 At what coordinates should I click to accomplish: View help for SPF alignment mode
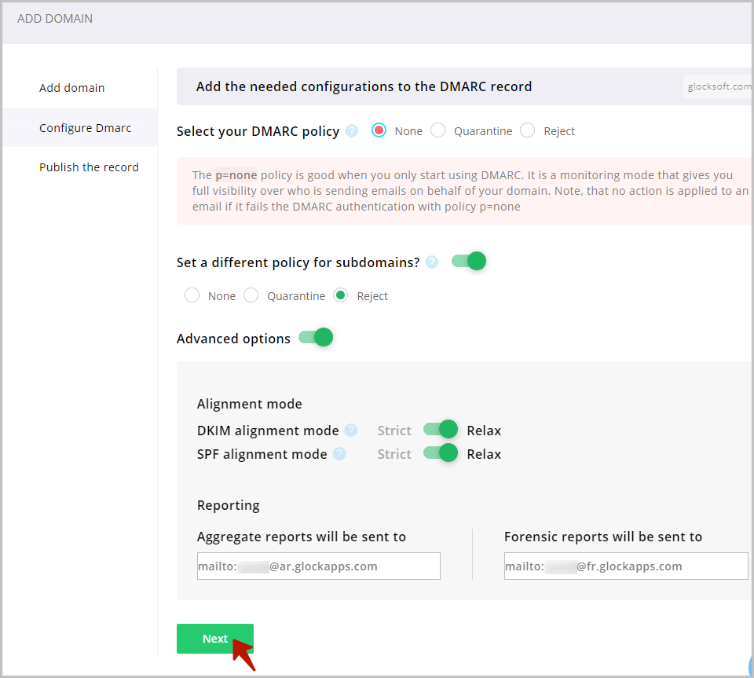click(340, 453)
